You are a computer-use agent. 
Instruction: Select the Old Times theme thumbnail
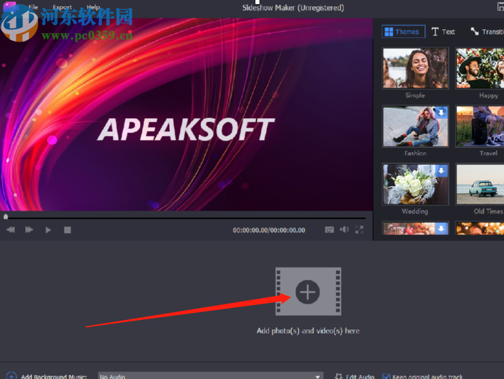tap(480, 184)
